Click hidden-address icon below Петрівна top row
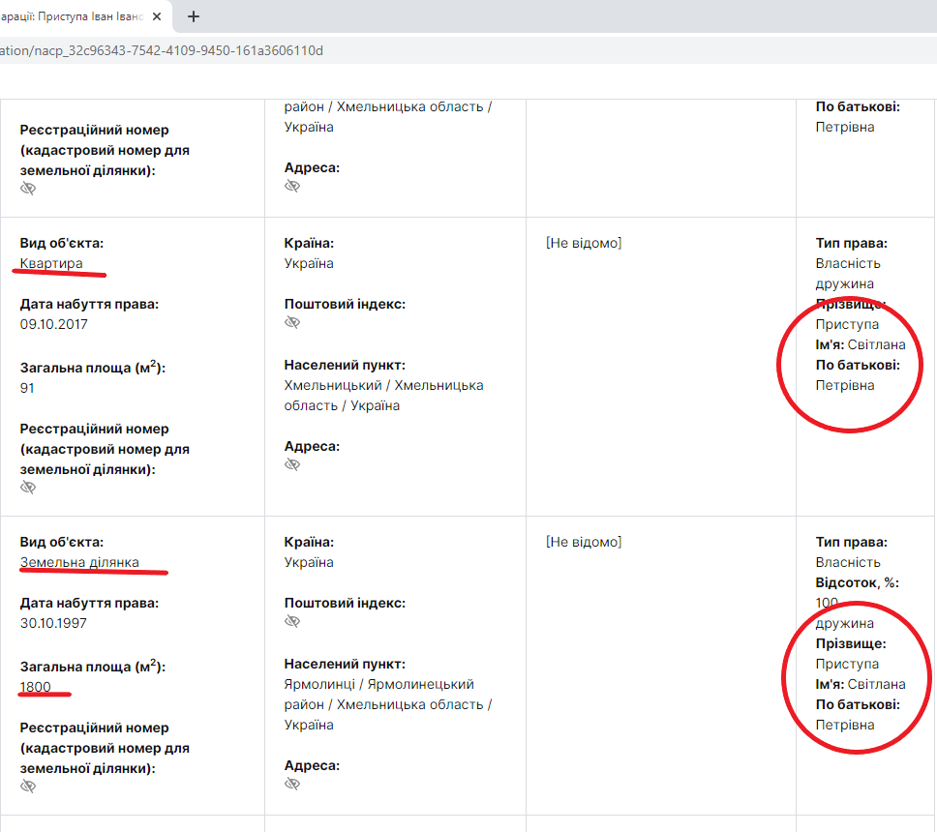This screenshot has width=937, height=832. [292, 187]
